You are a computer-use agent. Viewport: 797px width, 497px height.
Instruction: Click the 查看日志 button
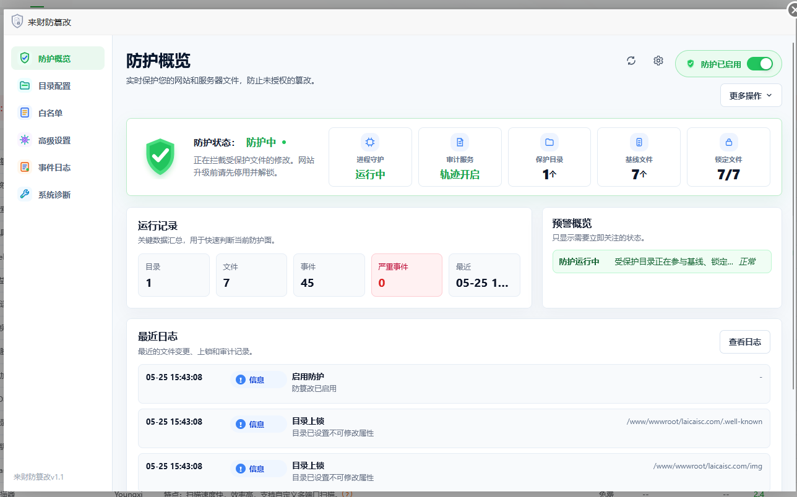click(744, 342)
